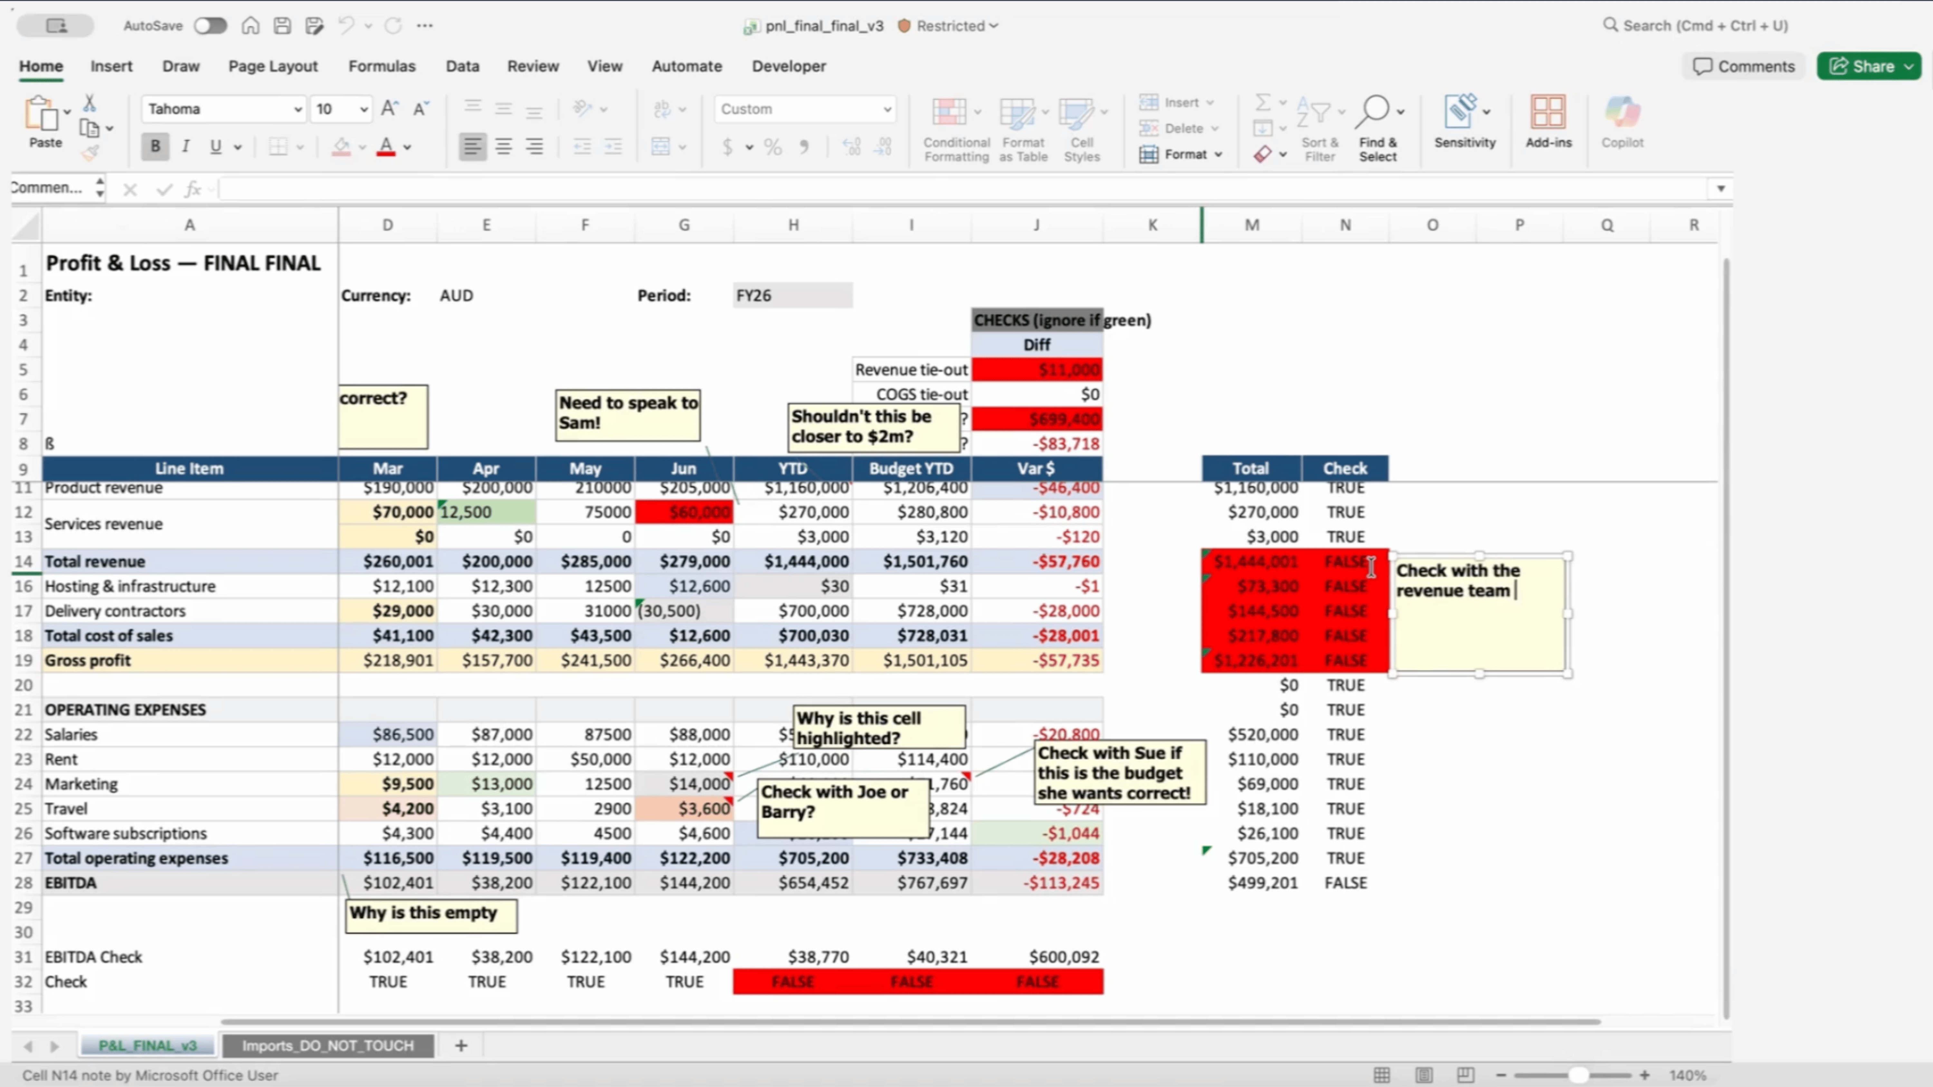Open the Comments button
This screenshot has height=1087, width=1933.
click(1744, 66)
